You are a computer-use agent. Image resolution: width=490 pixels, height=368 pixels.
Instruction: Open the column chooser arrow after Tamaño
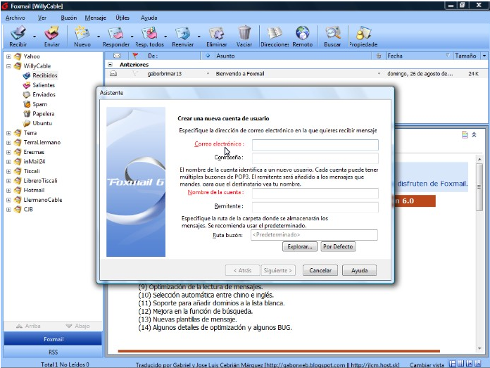point(484,56)
